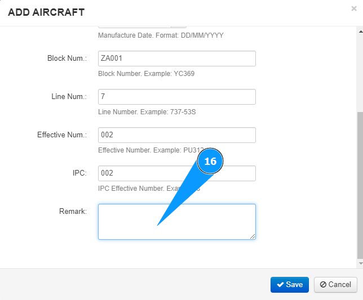363x300 pixels.
Task: Save the new aircraft entry
Action: click(290, 284)
